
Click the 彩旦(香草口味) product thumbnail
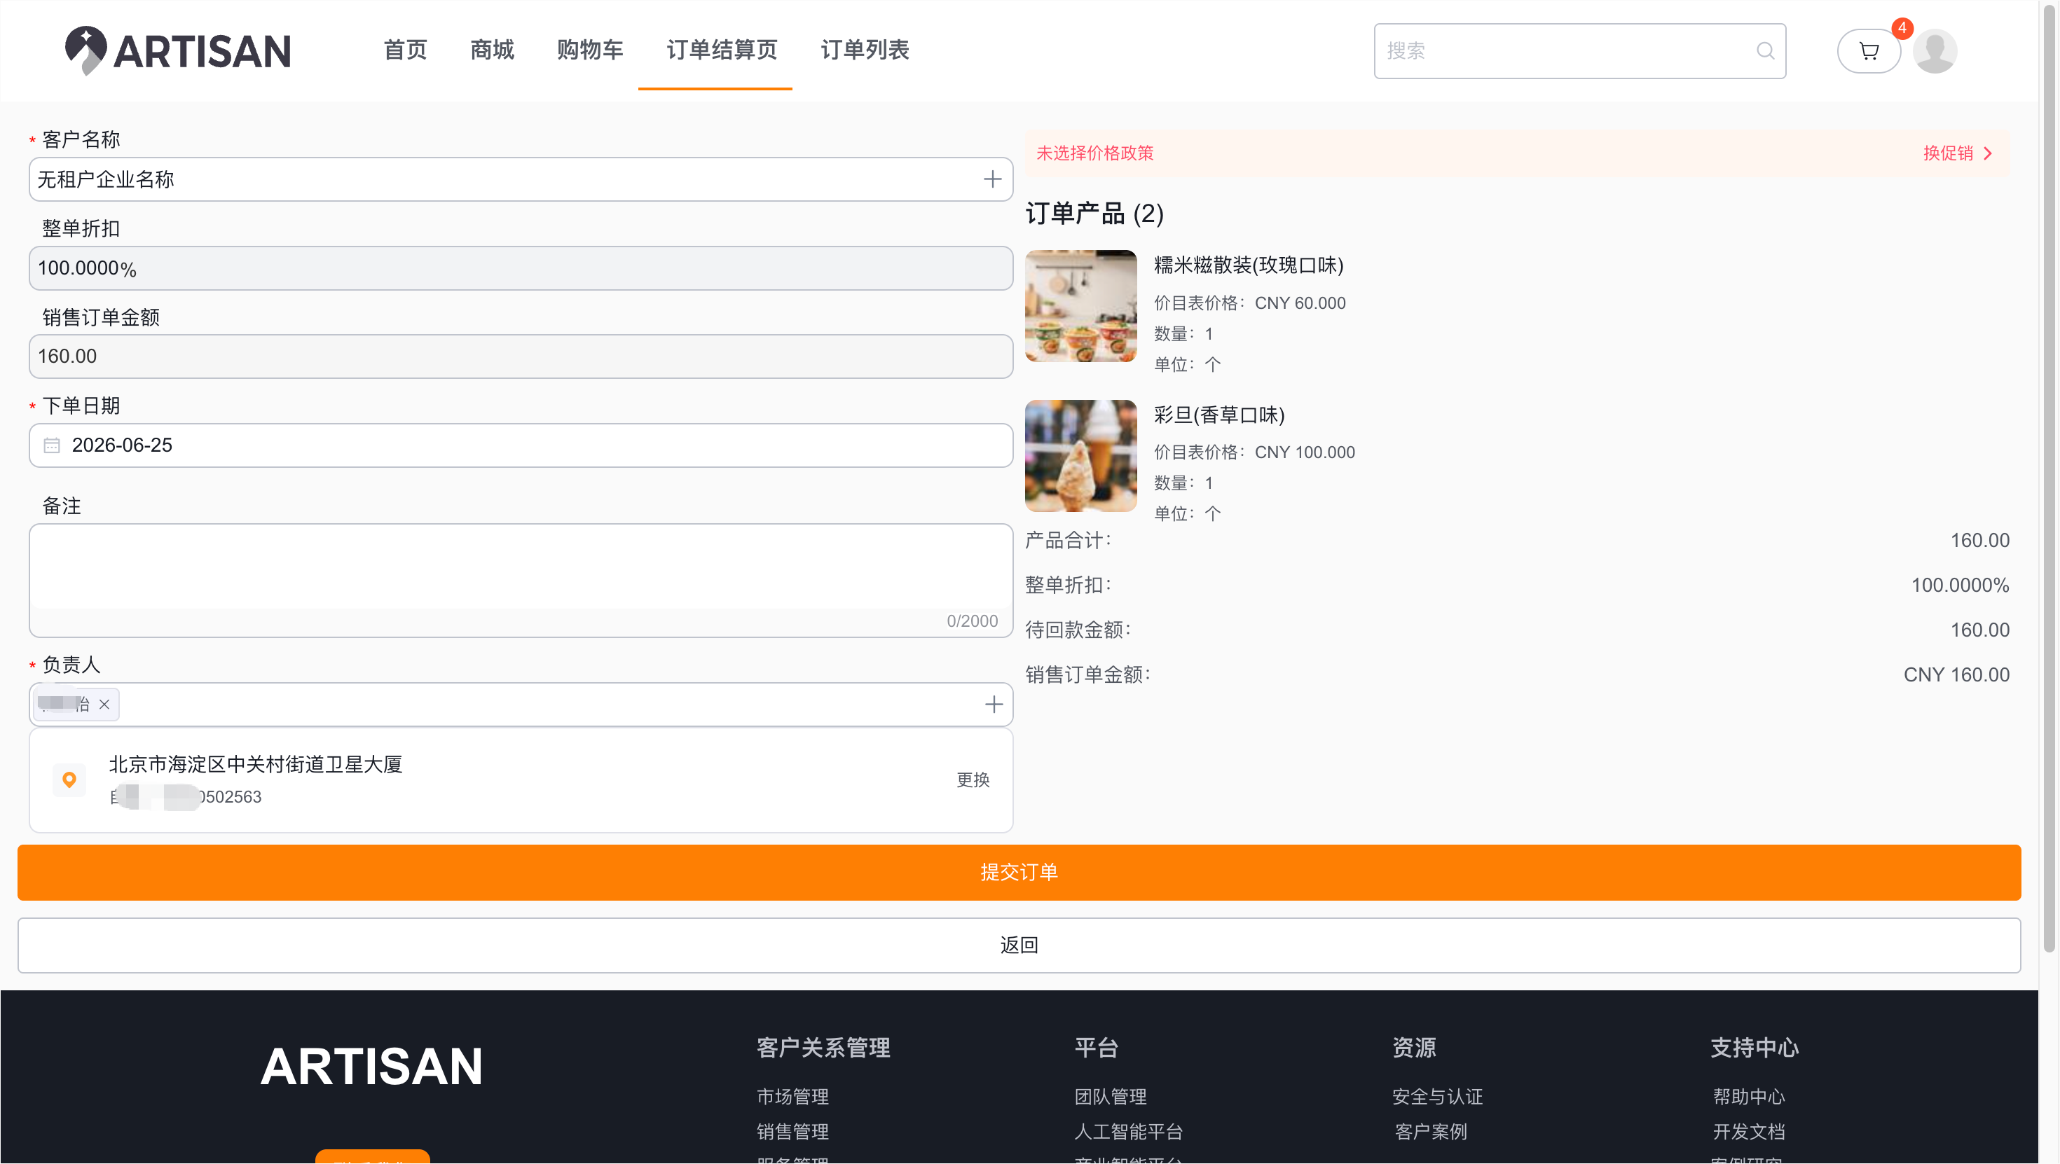(1080, 456)
